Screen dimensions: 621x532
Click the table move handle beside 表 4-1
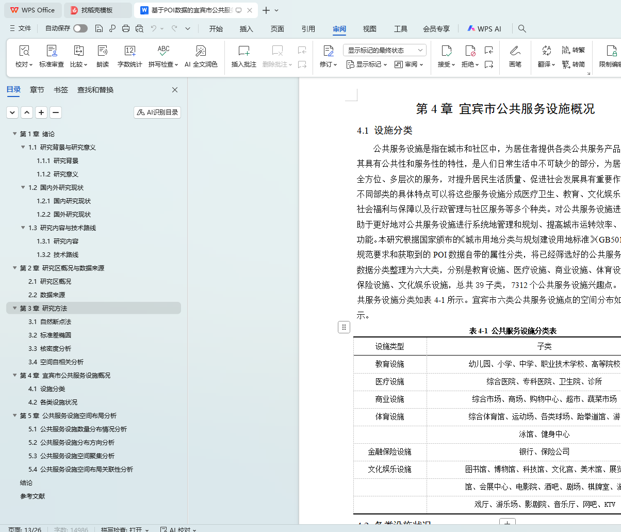[344, 327]
